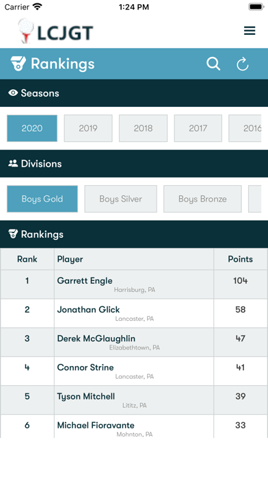
Task: Pick the partially visible 2016 season
Action: (245, 128)
